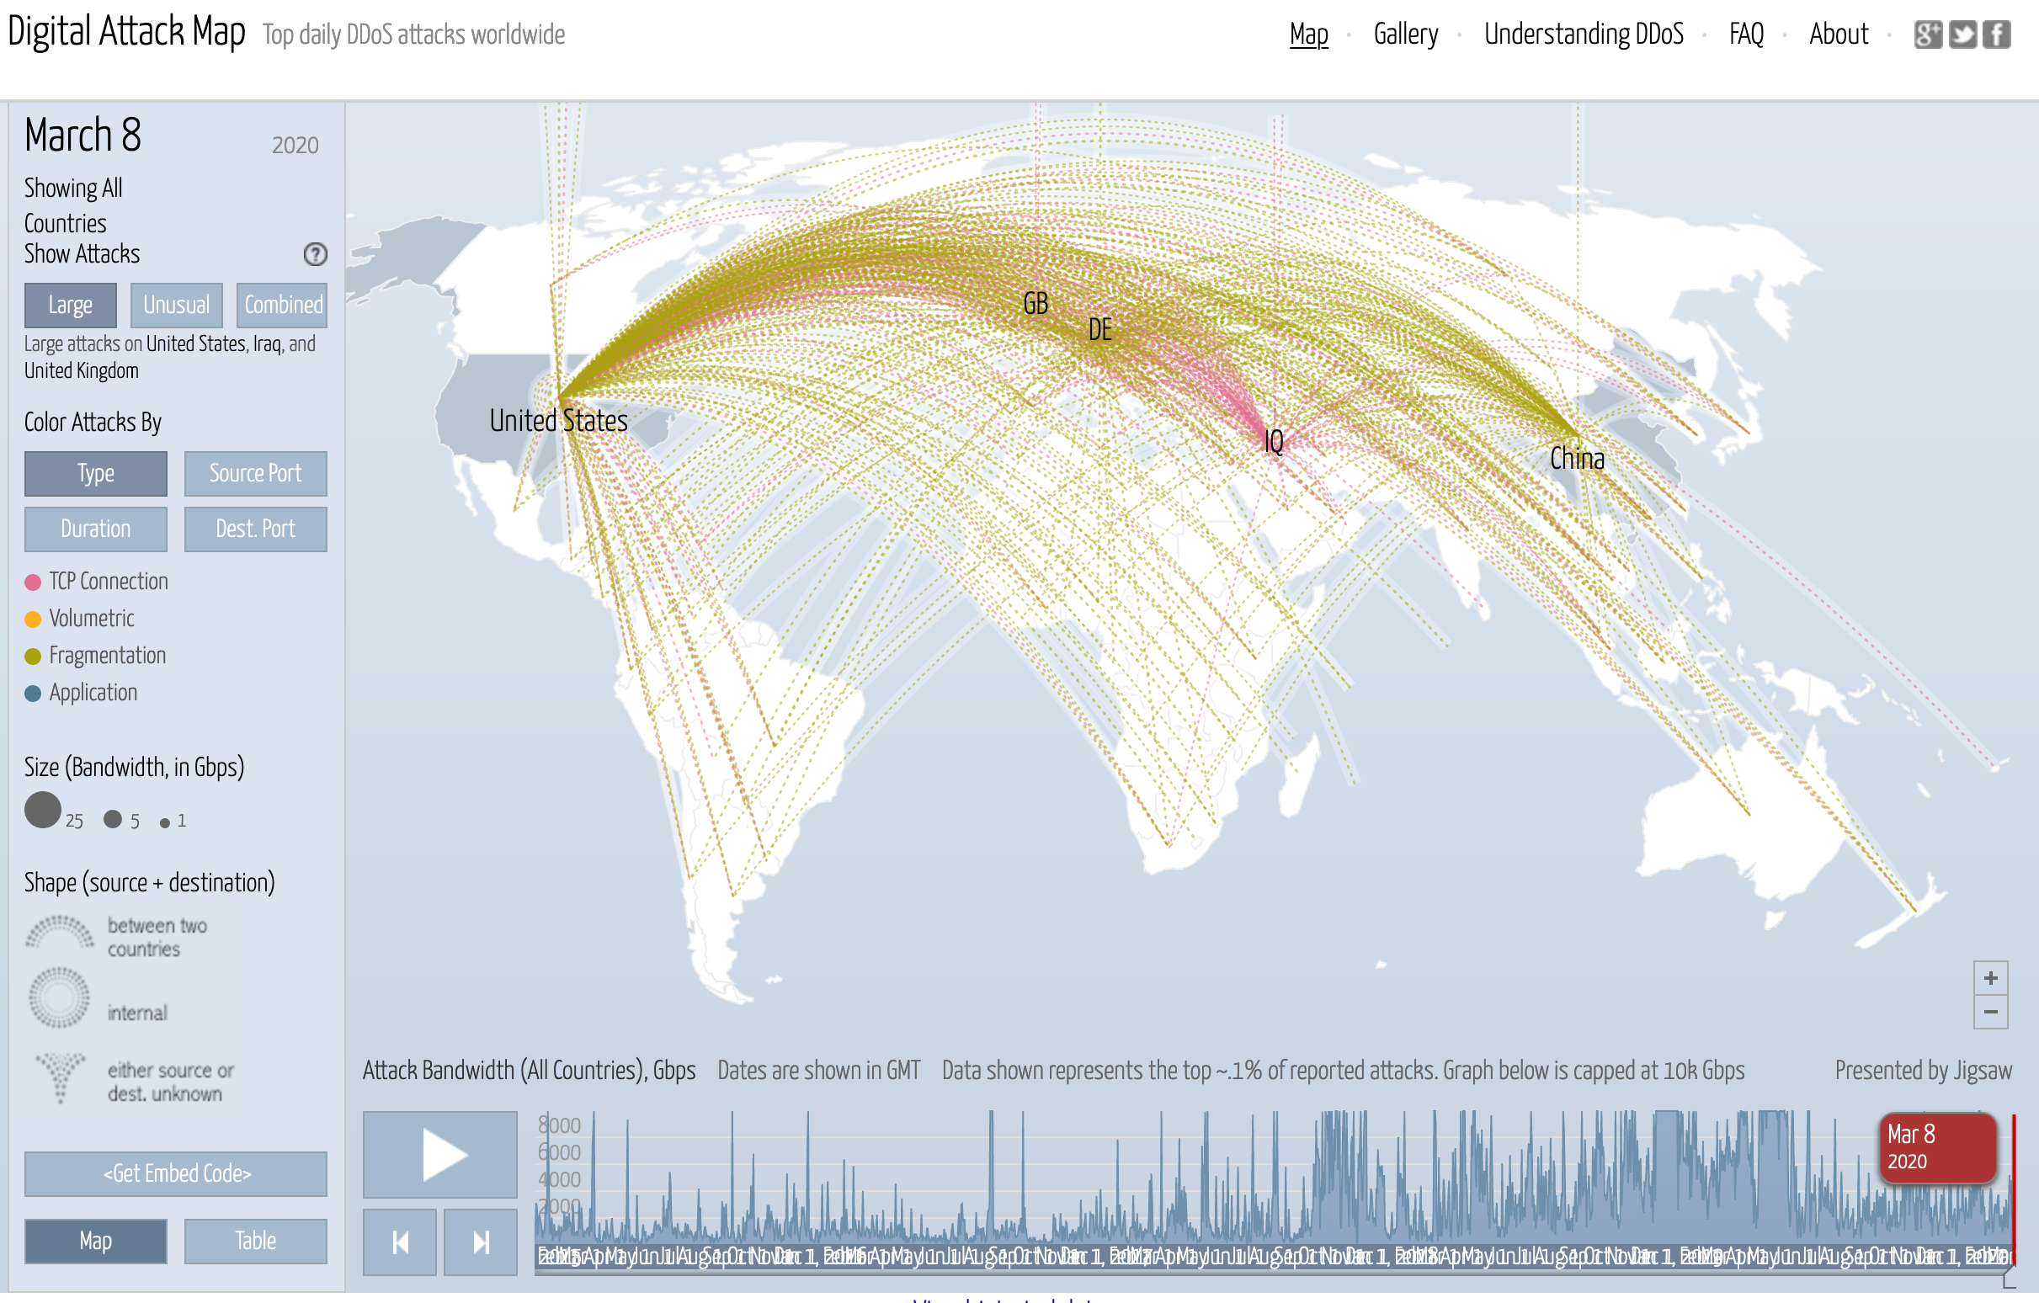The width and height of the screenshot is (2039, 1303).
Task: Select the Combined attacks filter button
Action: pyautogui.click(x=282, y=306)
